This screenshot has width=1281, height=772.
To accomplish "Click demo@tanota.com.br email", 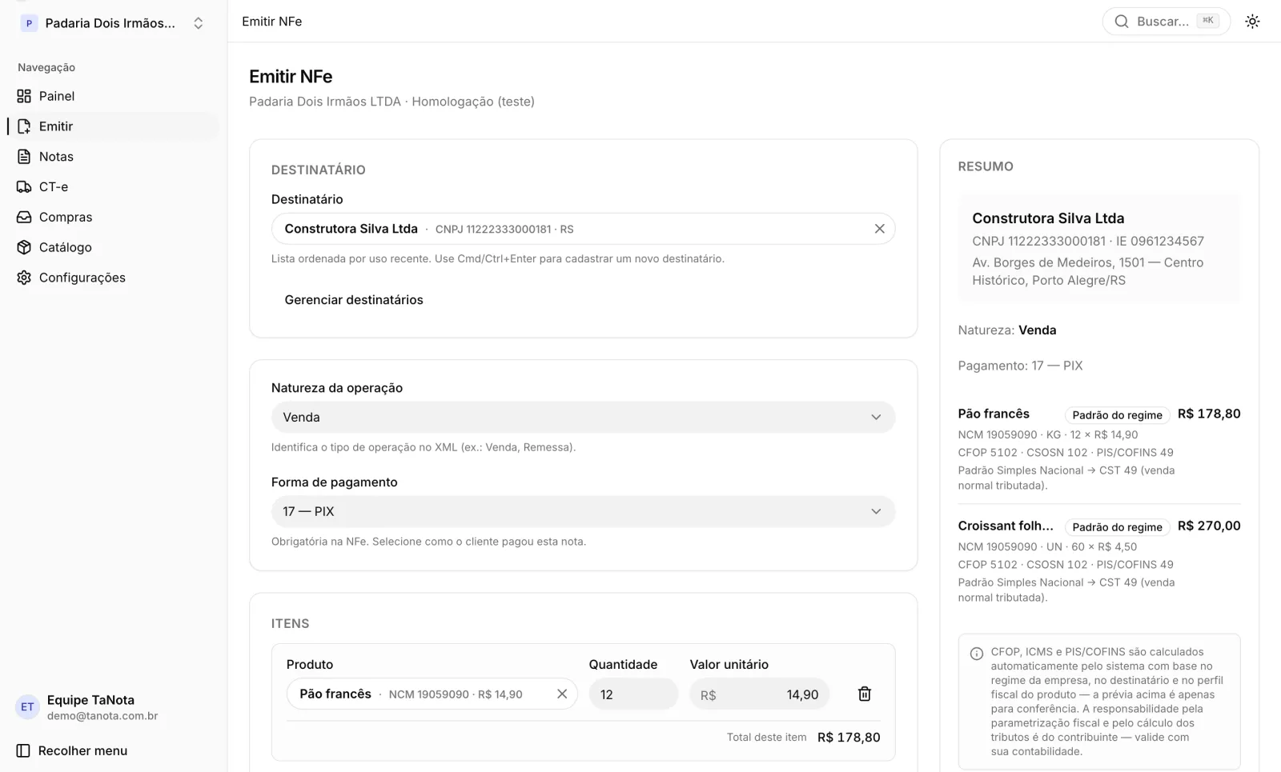I will (x=102, y=716).
